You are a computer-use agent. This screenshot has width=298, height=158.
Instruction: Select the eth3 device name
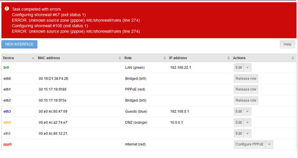coord(7,112)
